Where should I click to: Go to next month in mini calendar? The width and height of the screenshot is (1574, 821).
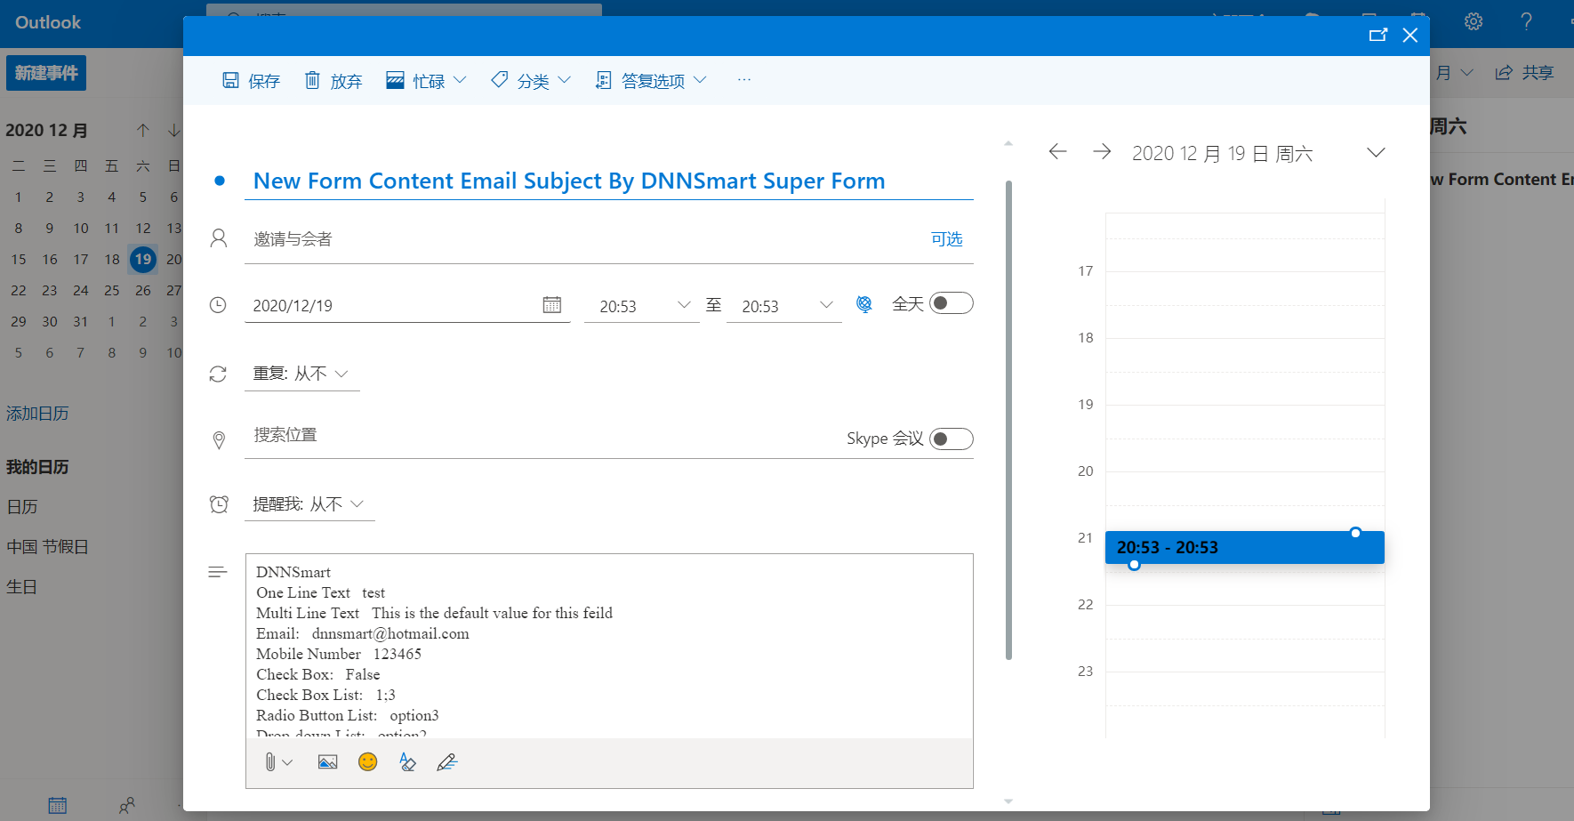[174, 131]
